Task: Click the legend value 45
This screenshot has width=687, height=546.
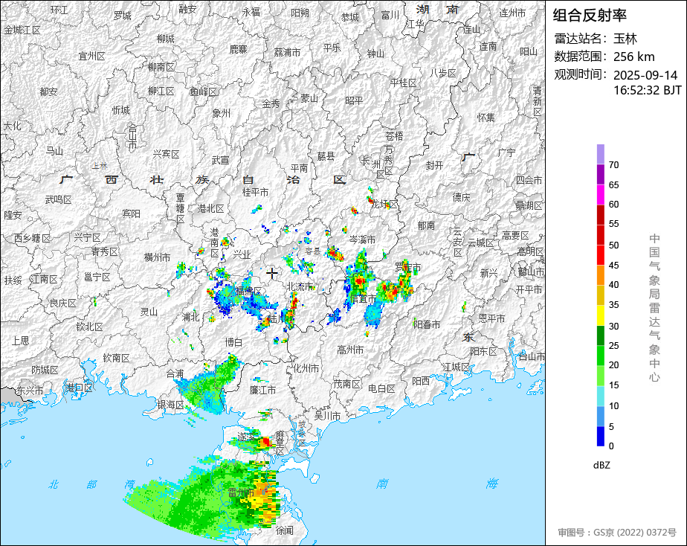Action: (614, 266)
